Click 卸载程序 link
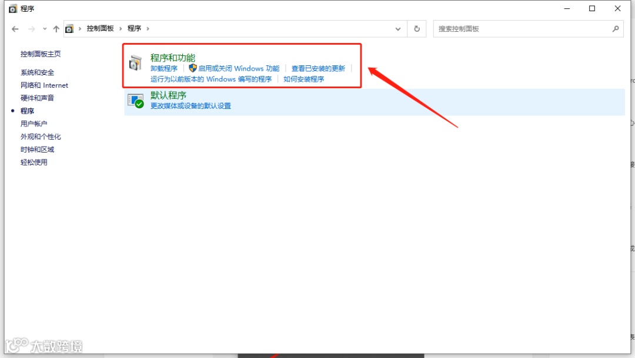 pyautogui.click(x=164, y=68)
